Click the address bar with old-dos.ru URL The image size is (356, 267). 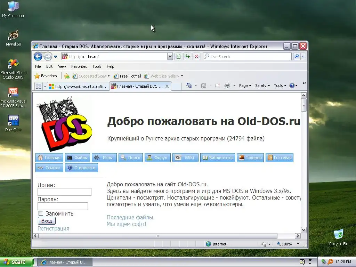[114, 57]
